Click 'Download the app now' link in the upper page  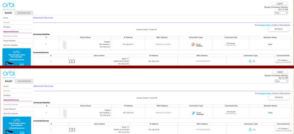coord(16,59)
